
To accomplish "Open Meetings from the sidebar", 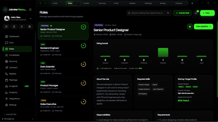I will click(x=17, y=80).
